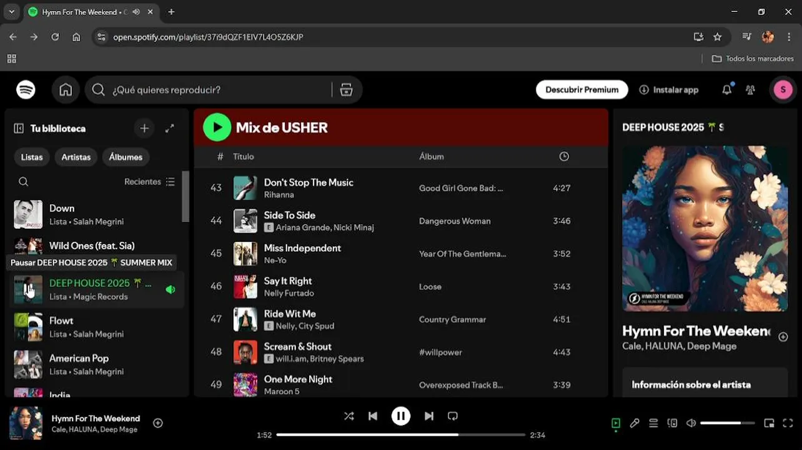Click the browser reload button
Screen dimensions: 802x450
[x=55, y=37]
